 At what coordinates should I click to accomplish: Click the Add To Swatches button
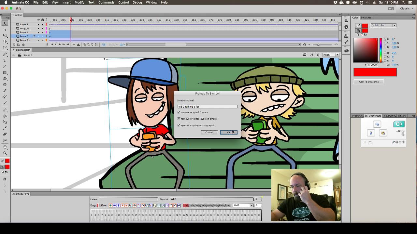click(x=369, y=82)
